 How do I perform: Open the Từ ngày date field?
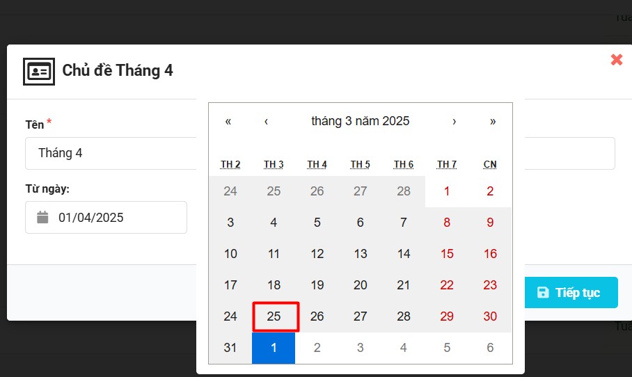coord(106,218)
